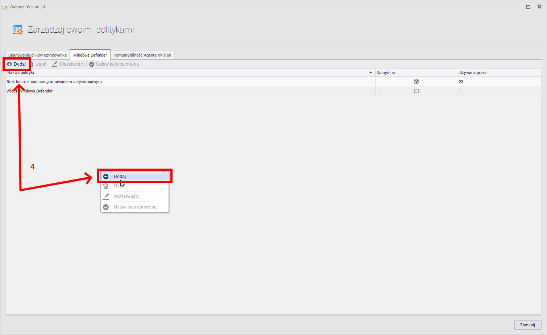Click the toolbar Ustaw jako domyślną checkmark icon
This screenshot has height=335, width=547.
(x=92, y=64)
